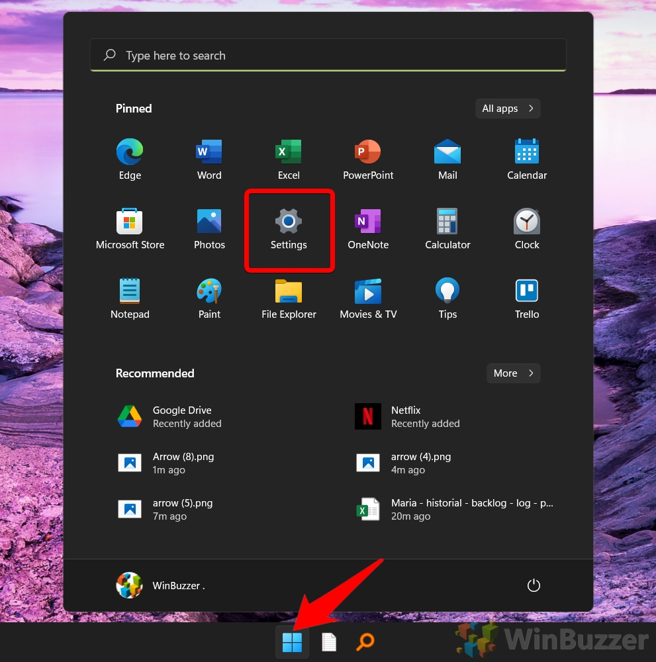
Task: Open Microsoft Store
Action: pyautogui.click(x=130, y=229)
